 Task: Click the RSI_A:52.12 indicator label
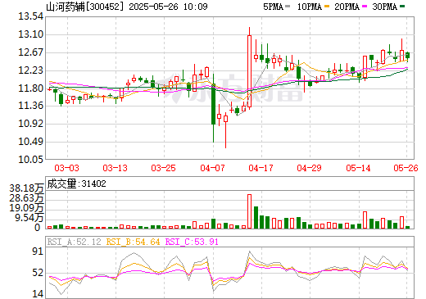coord(74,242)
